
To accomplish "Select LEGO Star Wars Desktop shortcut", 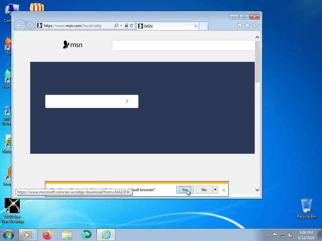I will pyautogui.click(x=12, y=211).
